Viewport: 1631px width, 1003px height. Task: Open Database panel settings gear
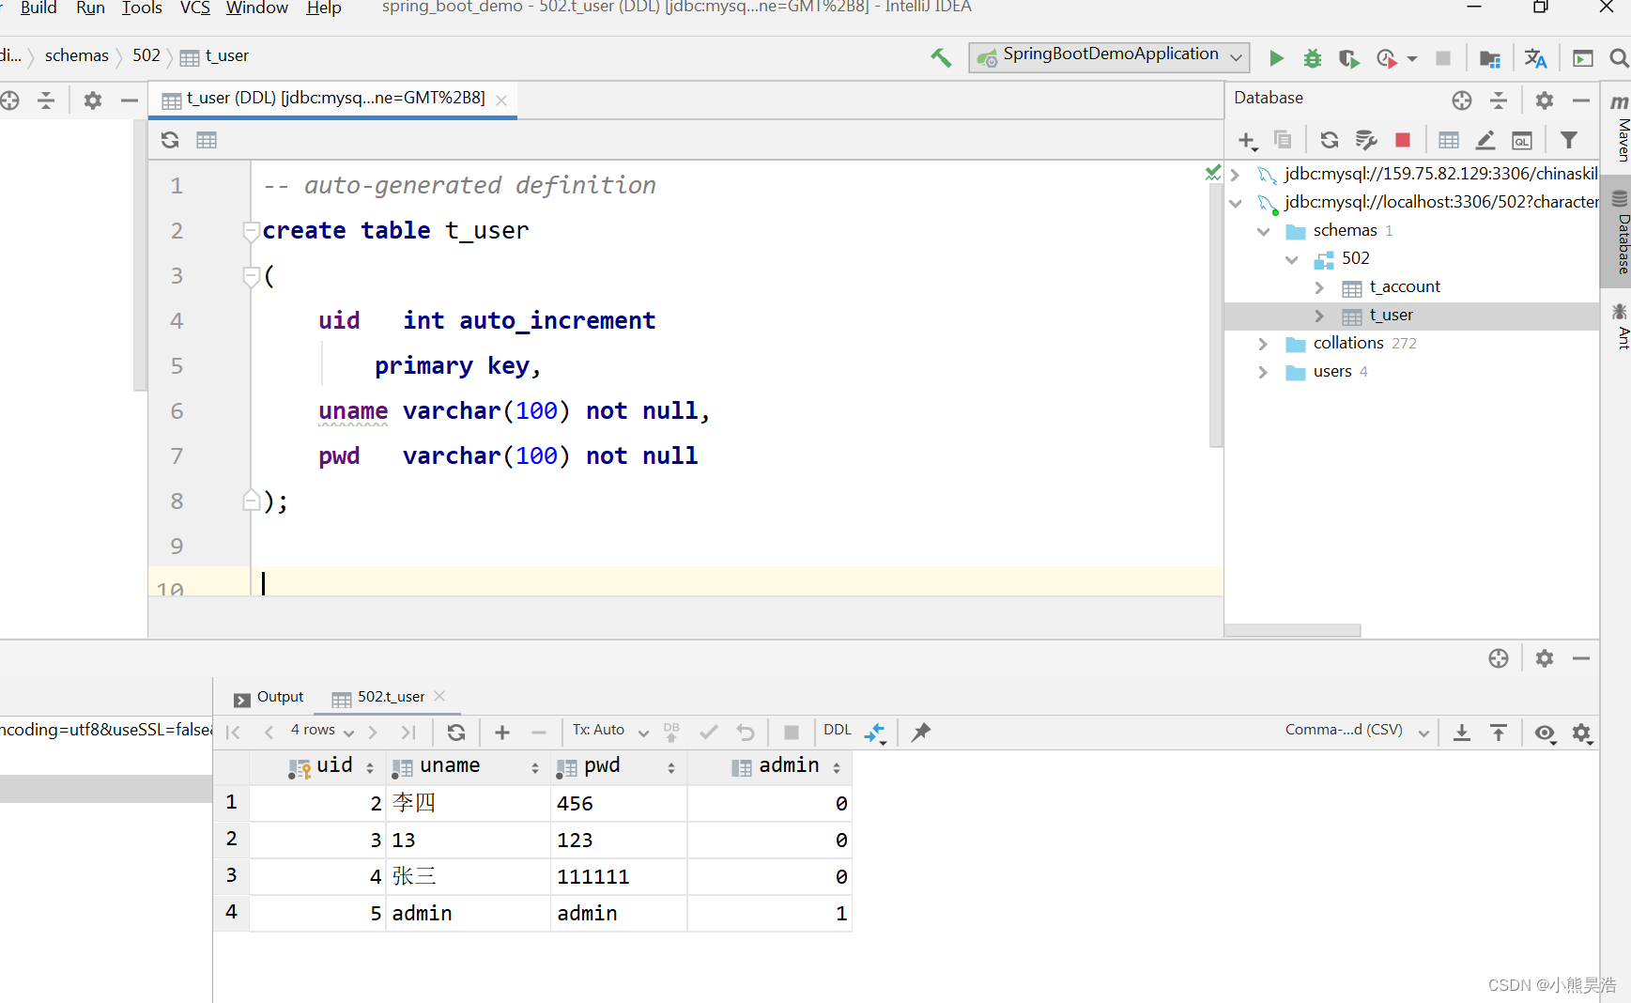(1545, 100)
